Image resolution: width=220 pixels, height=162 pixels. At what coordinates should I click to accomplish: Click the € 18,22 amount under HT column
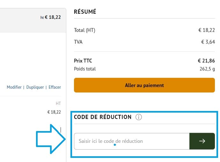click(x=54, y=112)
